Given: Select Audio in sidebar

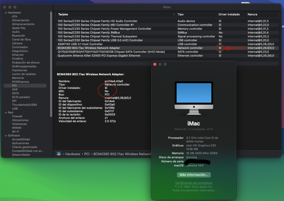Looking at the screenshot, I should [16, 32].
